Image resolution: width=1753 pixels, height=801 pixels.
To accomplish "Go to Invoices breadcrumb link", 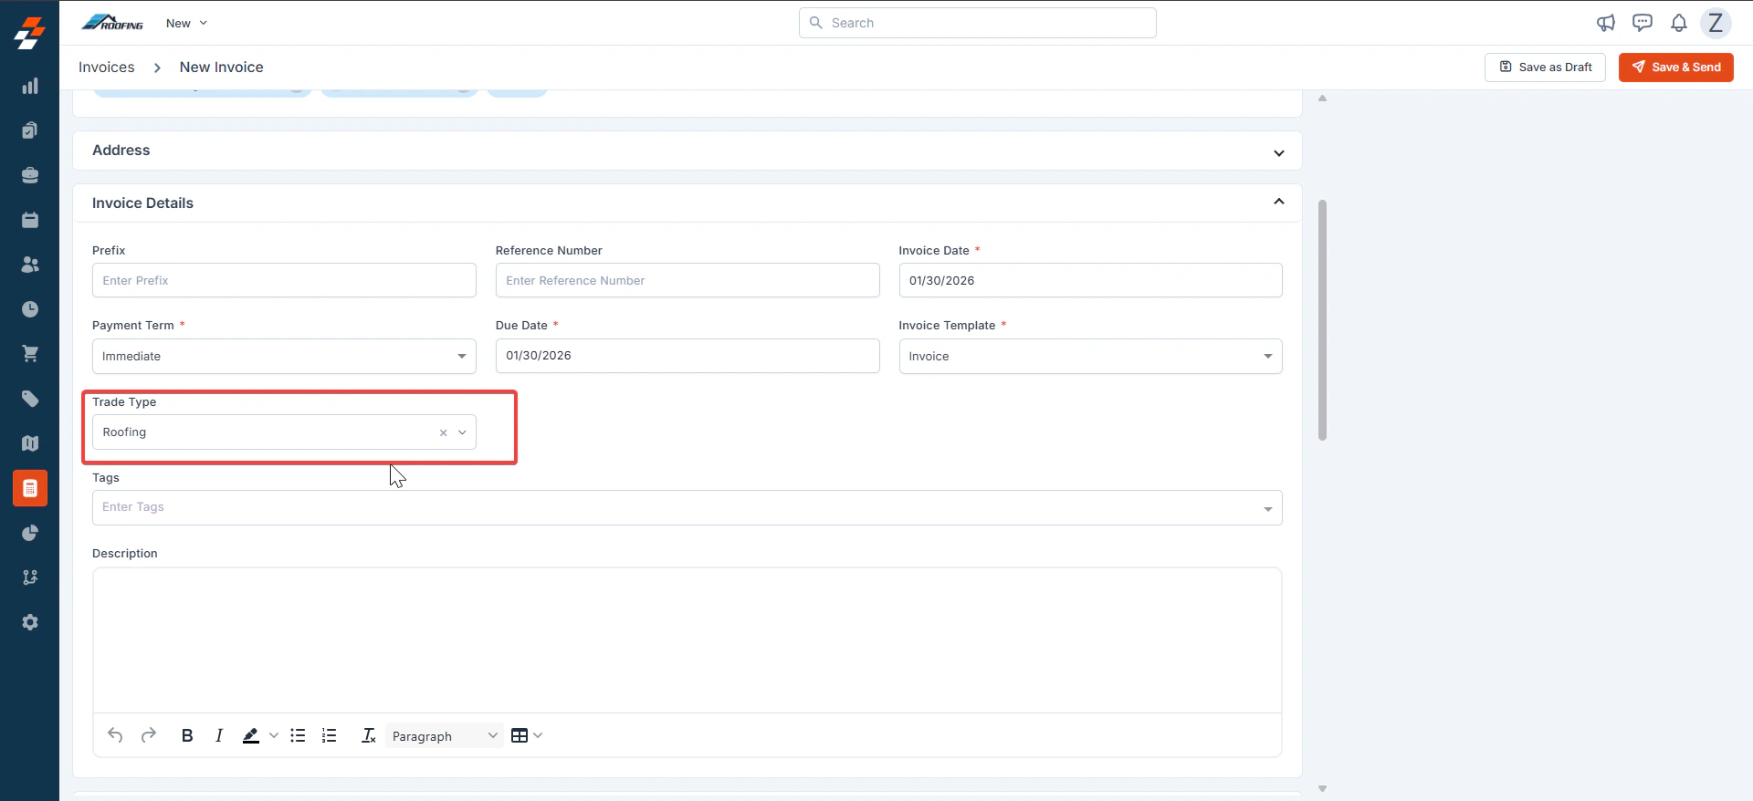I will point(107,67).
